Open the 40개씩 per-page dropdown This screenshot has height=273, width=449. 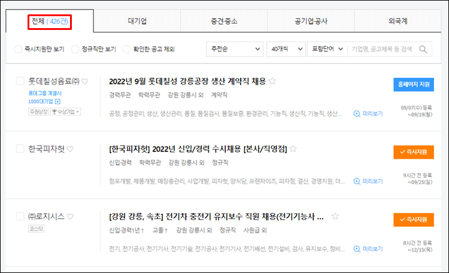[286, 49]
